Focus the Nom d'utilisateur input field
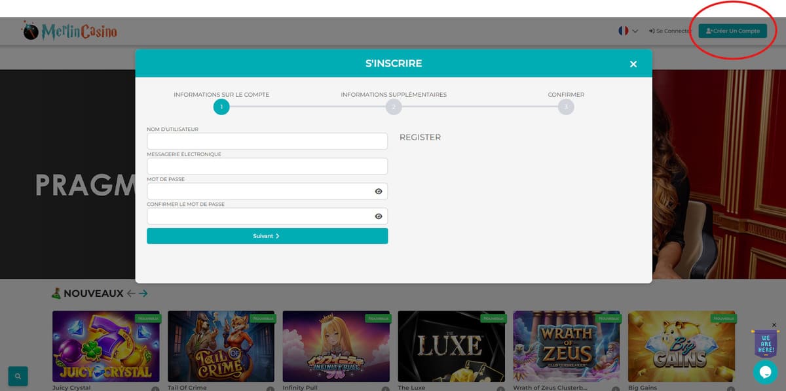The image size is (786, 391). [267, 141]
